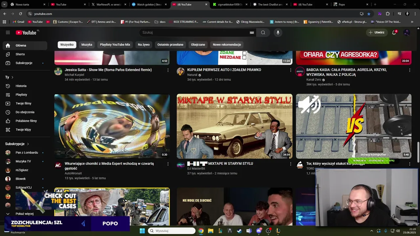Open the Wkurwiające chomiki hamster video thumbnail
The image size is (420, 236).
coord(112,126)
